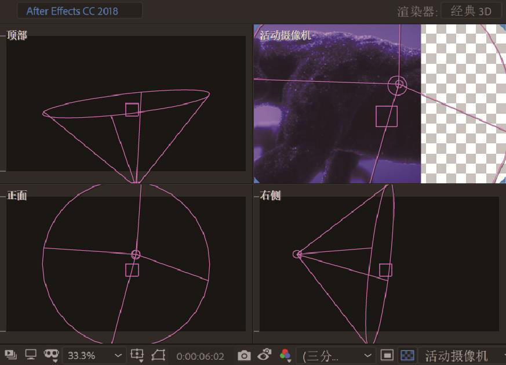This screenshot has width=506, height=365.
Task: Click the primary viewer monitor icon
Action: (x=31, y=355)
